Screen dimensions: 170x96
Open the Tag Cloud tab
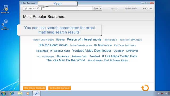(114, 8)
